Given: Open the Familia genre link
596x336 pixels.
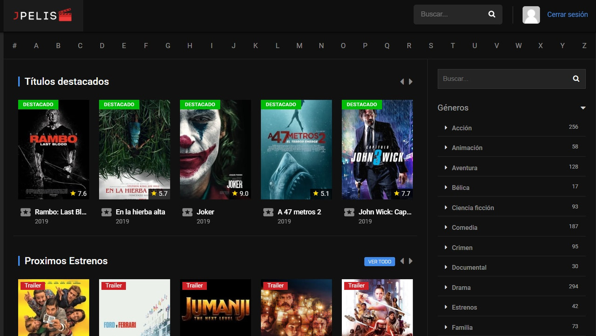Looking at the screenshot, I should pos(462,328).
